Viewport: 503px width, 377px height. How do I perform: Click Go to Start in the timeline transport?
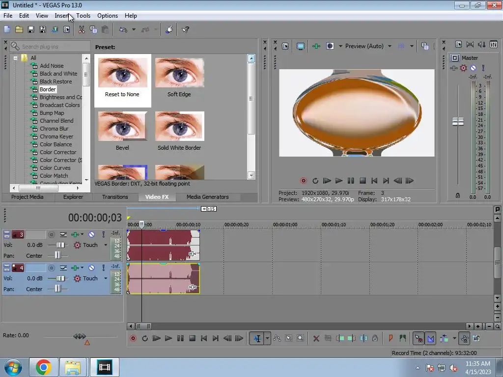(x=204, y=338)
